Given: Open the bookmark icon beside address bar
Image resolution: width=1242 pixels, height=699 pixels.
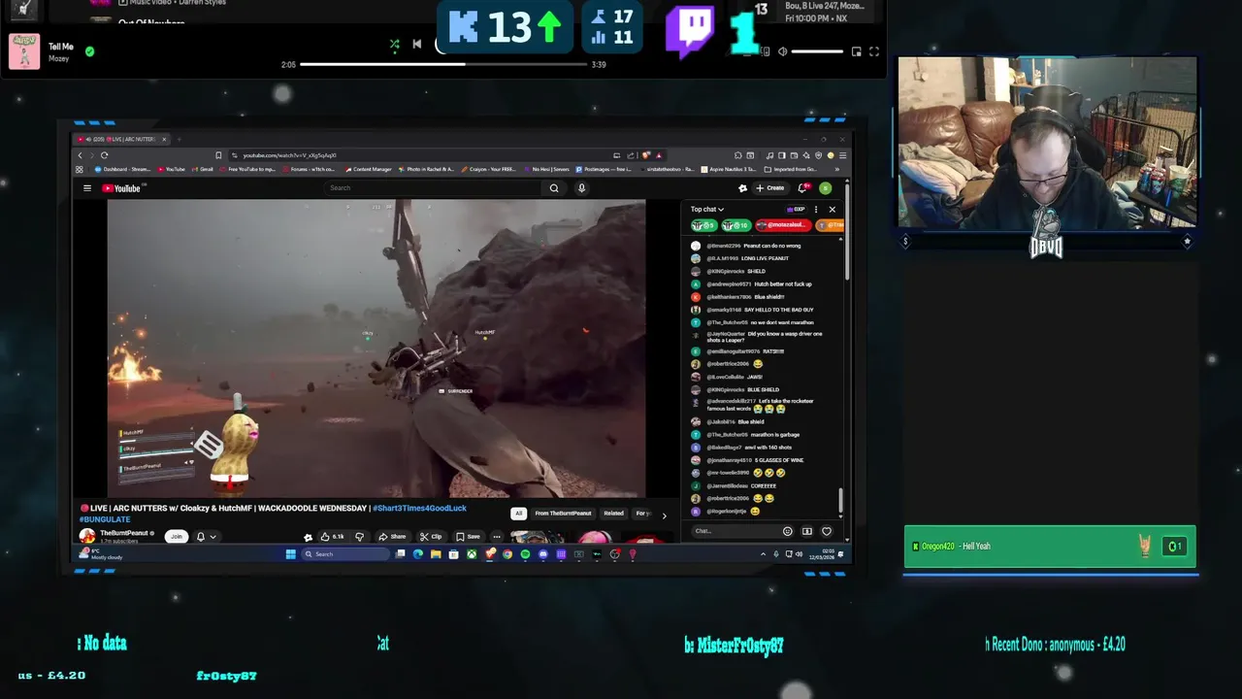Looking at the screenshot, I should pyautogui.click(x=218, y=155).
